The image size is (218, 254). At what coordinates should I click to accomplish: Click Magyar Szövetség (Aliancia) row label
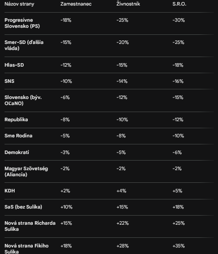pos(26,172)
